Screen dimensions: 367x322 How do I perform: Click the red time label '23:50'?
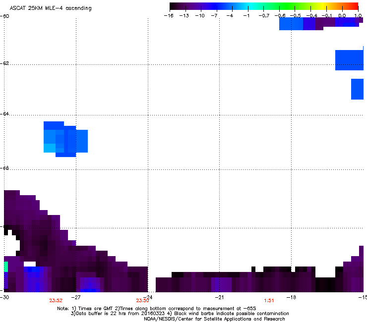pyautogui.click(x=142, y=301)
